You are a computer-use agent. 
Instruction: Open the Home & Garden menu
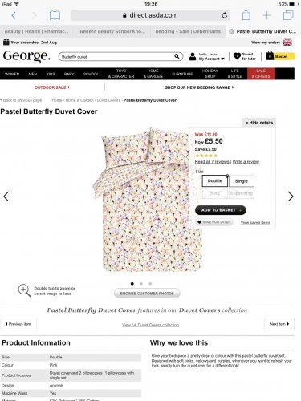[153, 74]
